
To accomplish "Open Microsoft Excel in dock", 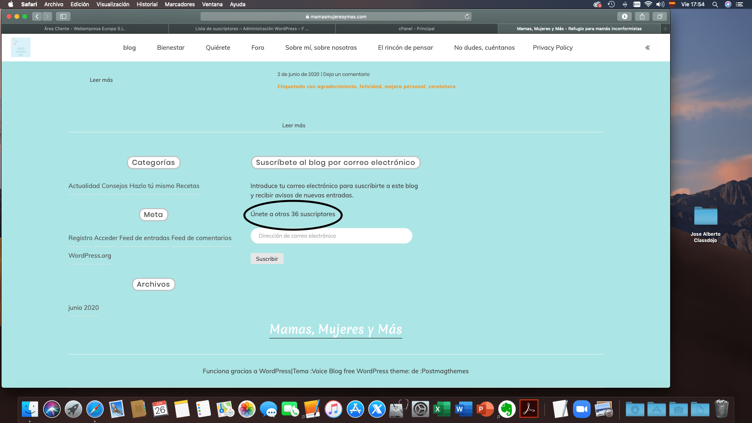I will click(x=442, y=410).
